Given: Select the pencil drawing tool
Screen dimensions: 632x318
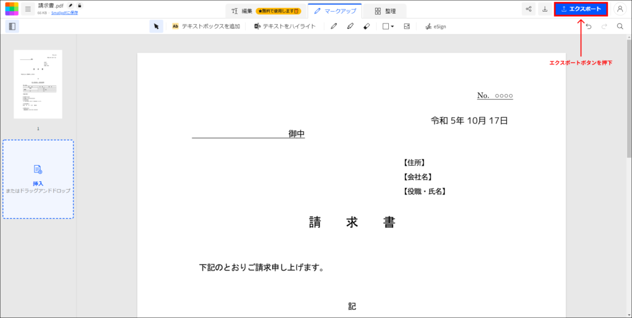Looking at the screenshot, I should click(334, 26).
